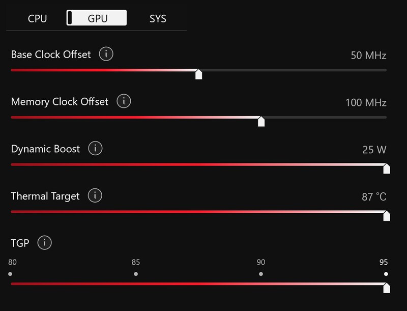Pick the 95 TGP step dot
This screenshot has width=407, height=311.
[386, 274]
